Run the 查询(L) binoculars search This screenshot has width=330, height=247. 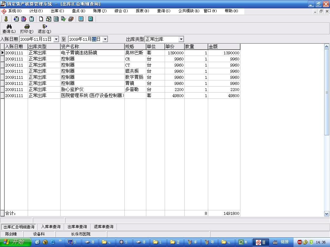point(9,29)
